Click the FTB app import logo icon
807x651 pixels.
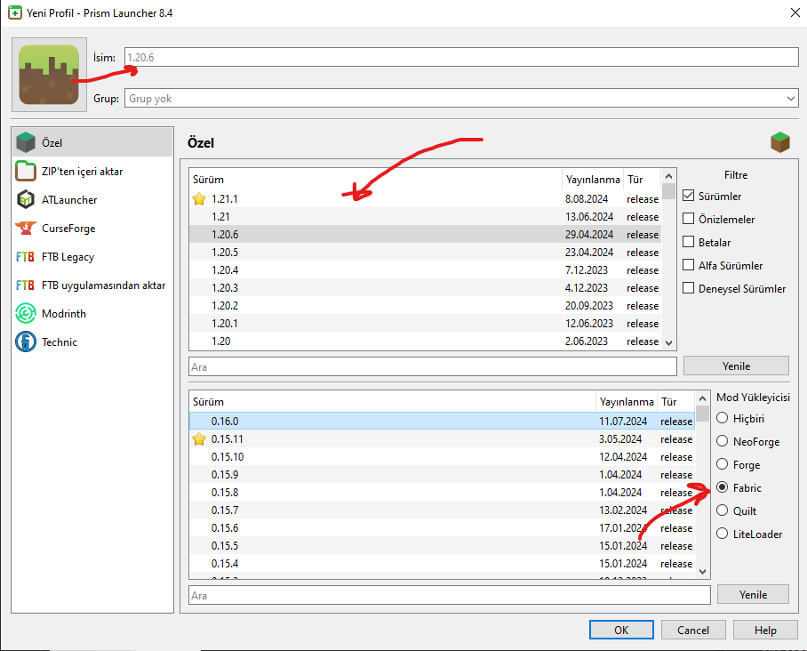(25, 285)
